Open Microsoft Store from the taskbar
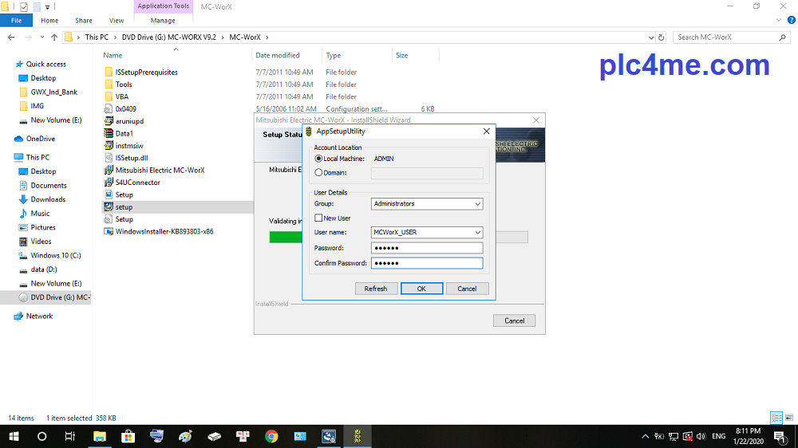Image resolution: width=798 pixels, height=448 pixels. [x=128, y=436]
